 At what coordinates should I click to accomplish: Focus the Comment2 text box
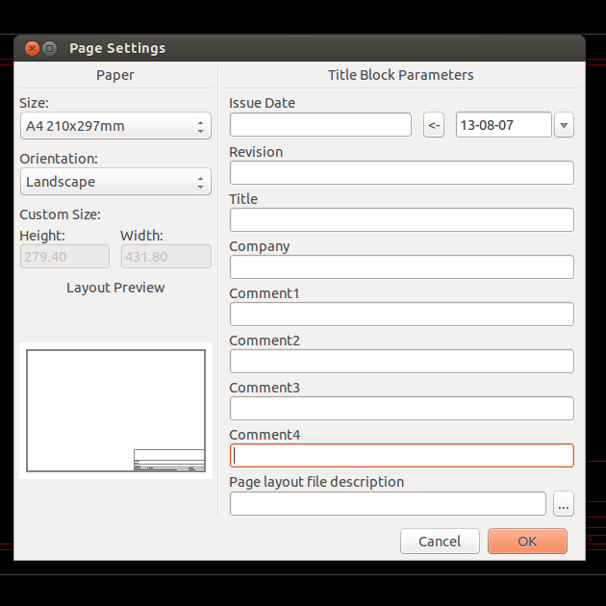tap(401, 361)
